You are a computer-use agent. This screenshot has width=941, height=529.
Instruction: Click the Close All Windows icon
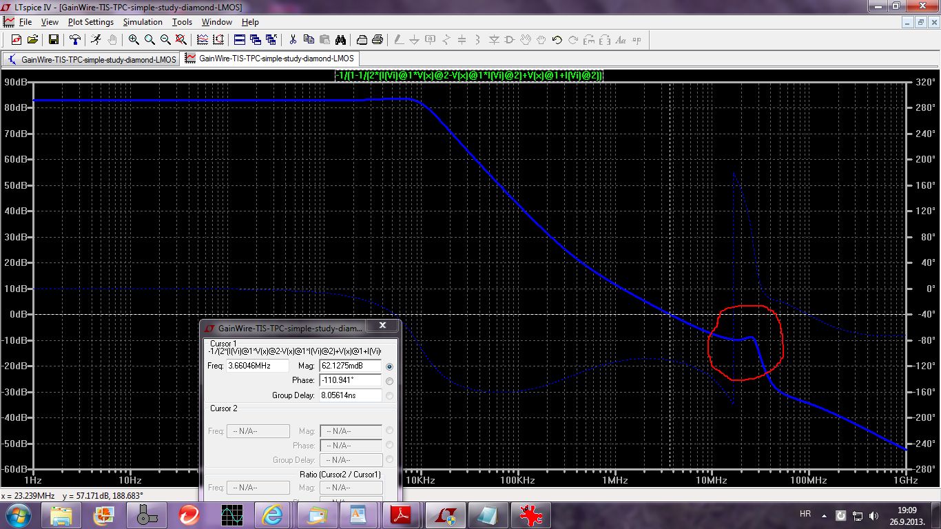[271, 40]
